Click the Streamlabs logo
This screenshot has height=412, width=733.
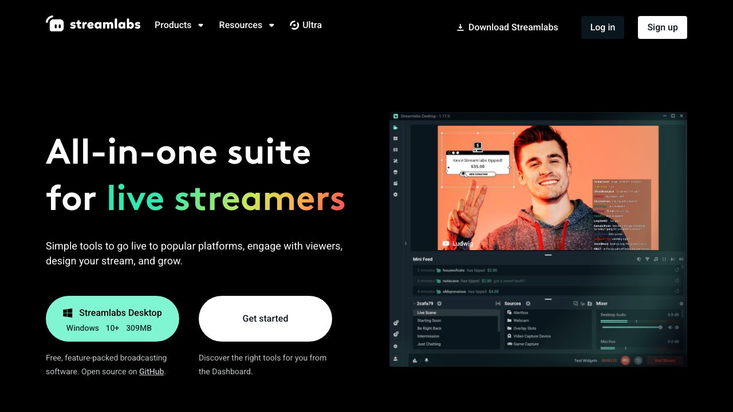93,24
